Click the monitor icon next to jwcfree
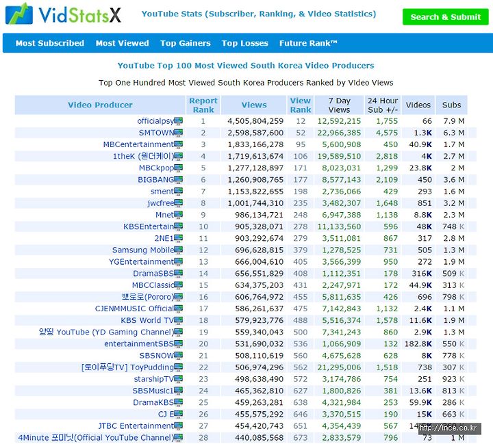493x444 pixels. point(178,203)
